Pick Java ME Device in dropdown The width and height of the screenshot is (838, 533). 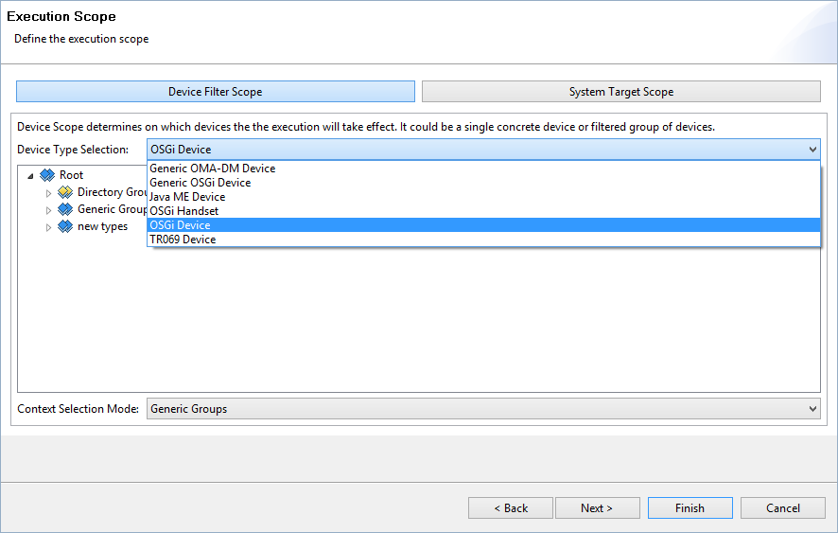pos(483,196)
